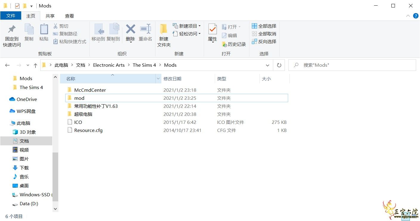Click the navigation pane scrollbar down arrow
The image size is (420, 221).
click(55, 209)
